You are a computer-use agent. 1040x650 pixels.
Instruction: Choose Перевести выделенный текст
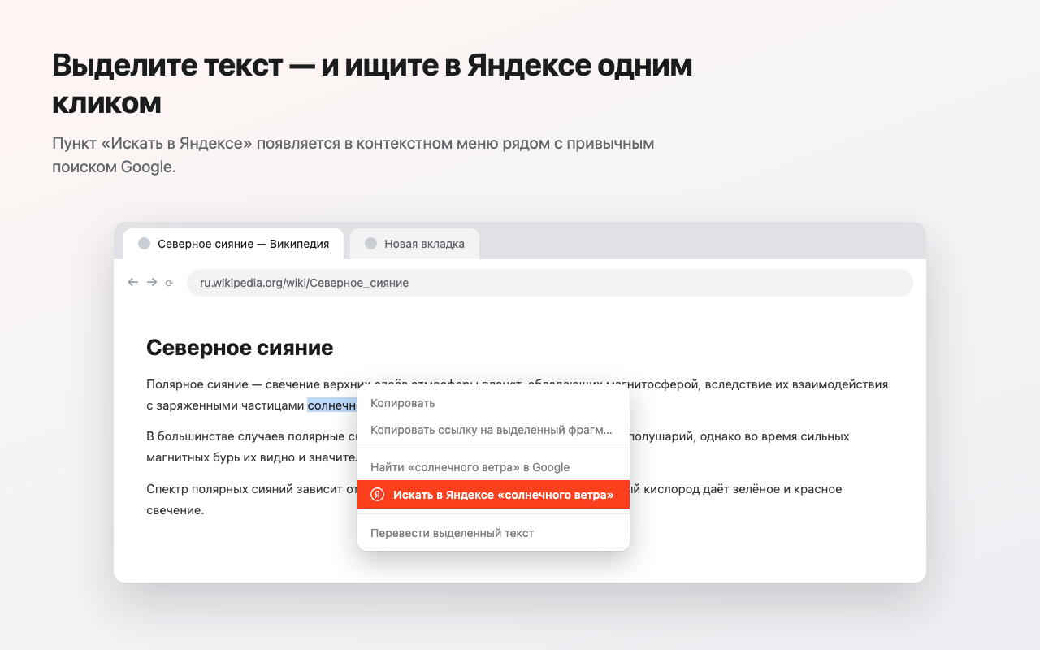pyautogui.click(x=493, y=533)
